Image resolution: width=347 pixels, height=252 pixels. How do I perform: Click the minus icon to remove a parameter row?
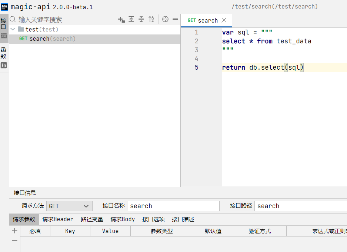point(14,240)
